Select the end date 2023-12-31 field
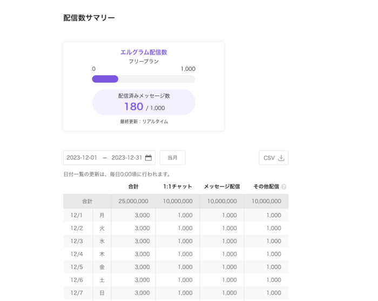This screenshot has height=301, width=378. (x=126, y=158)
